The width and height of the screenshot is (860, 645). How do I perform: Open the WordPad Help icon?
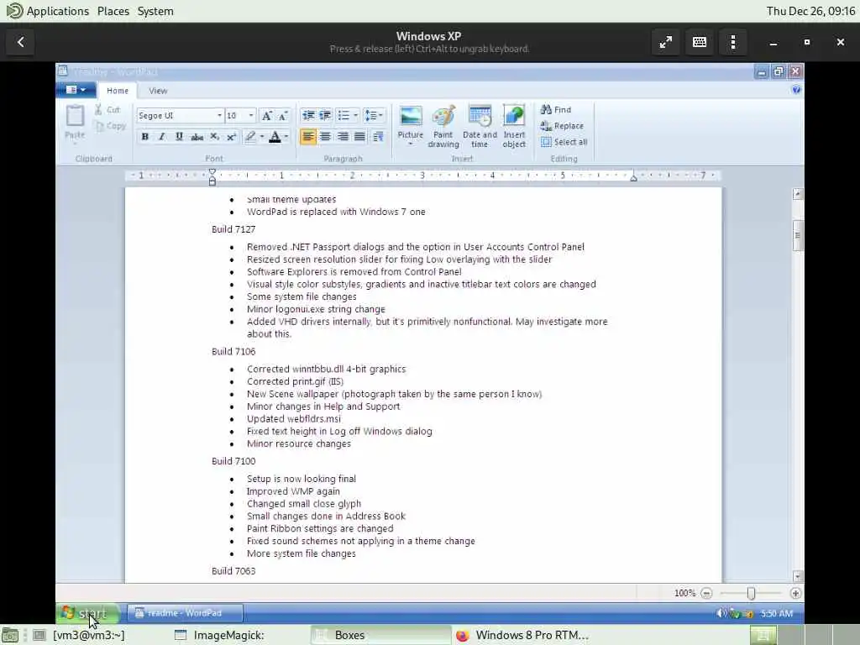[796, 90]
